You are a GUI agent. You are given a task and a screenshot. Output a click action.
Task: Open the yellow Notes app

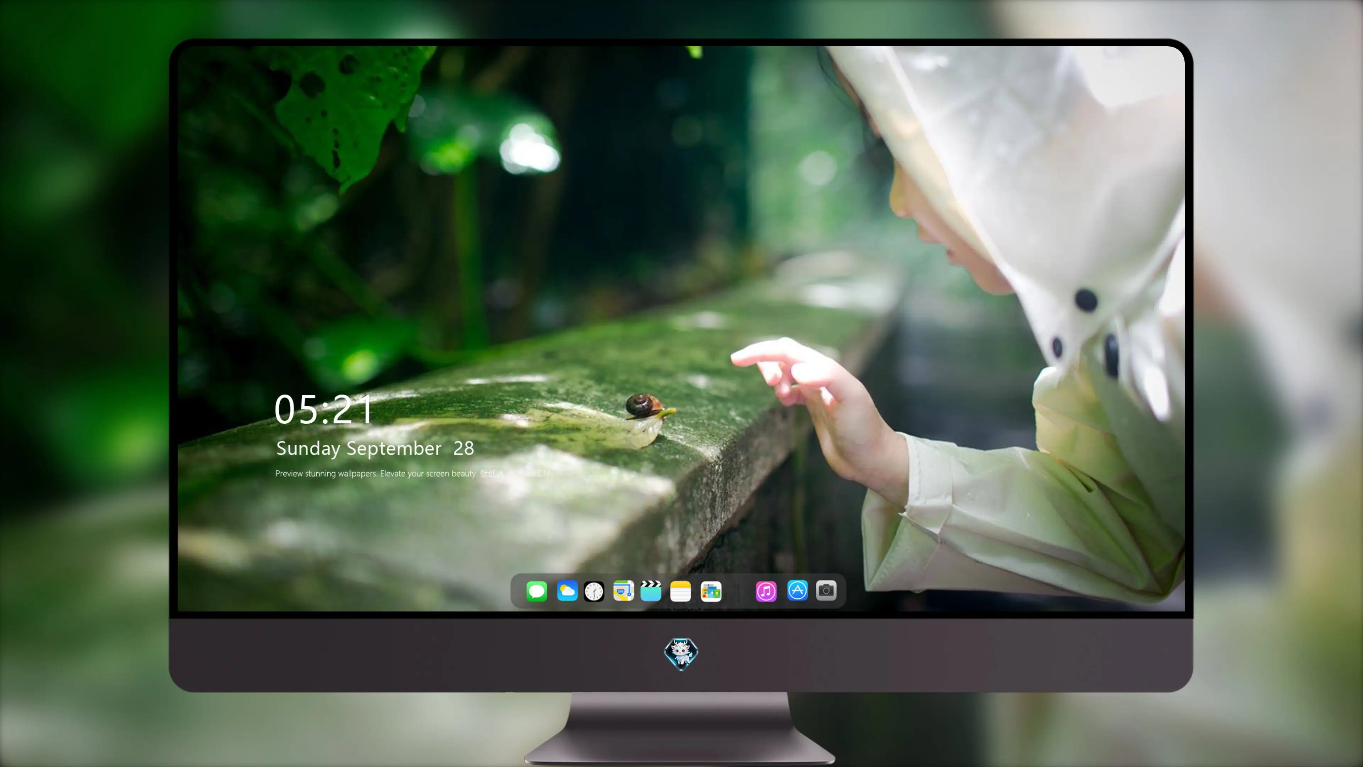click(x=680, y=591)
